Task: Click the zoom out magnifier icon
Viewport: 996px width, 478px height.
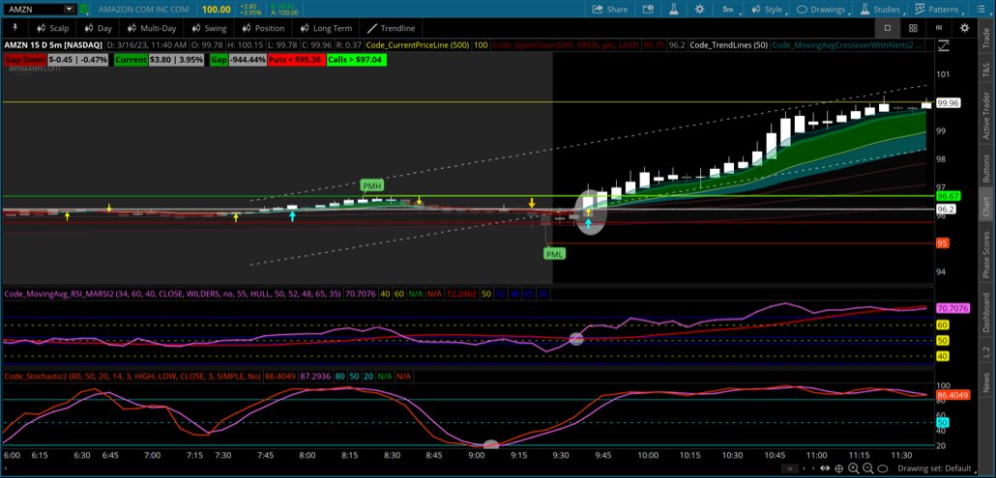Action: [869, 469]
